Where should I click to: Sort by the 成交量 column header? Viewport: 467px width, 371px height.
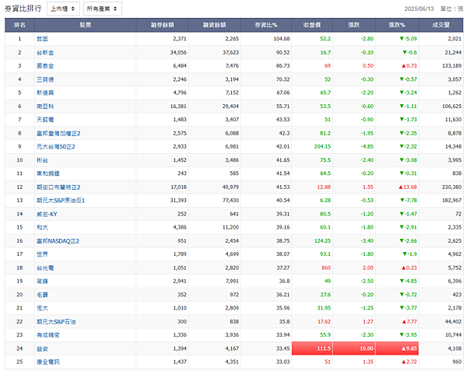click(441, 25)
